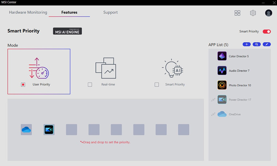
Task: Open the user profile avatar
Action: coord(268,13)
